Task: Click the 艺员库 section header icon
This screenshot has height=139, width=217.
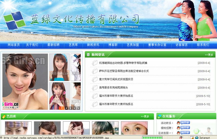Action: pos(4,116)
